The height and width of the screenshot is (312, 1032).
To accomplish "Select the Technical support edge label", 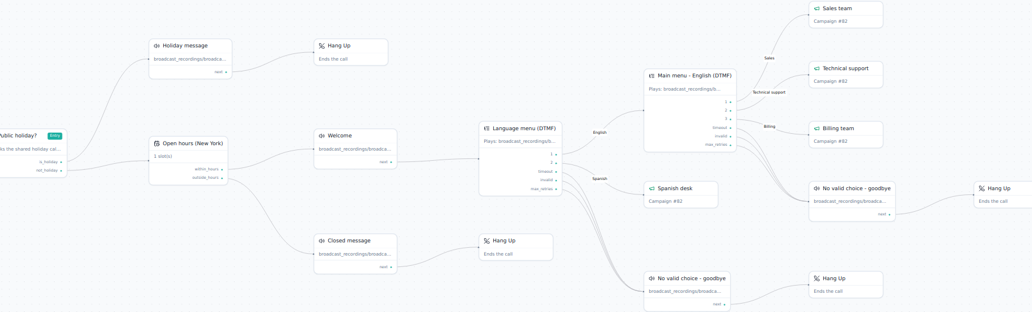I will [769, 92].
